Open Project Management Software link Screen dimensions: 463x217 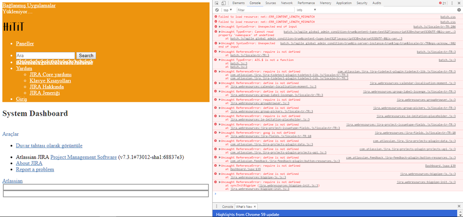coord(83,157)
